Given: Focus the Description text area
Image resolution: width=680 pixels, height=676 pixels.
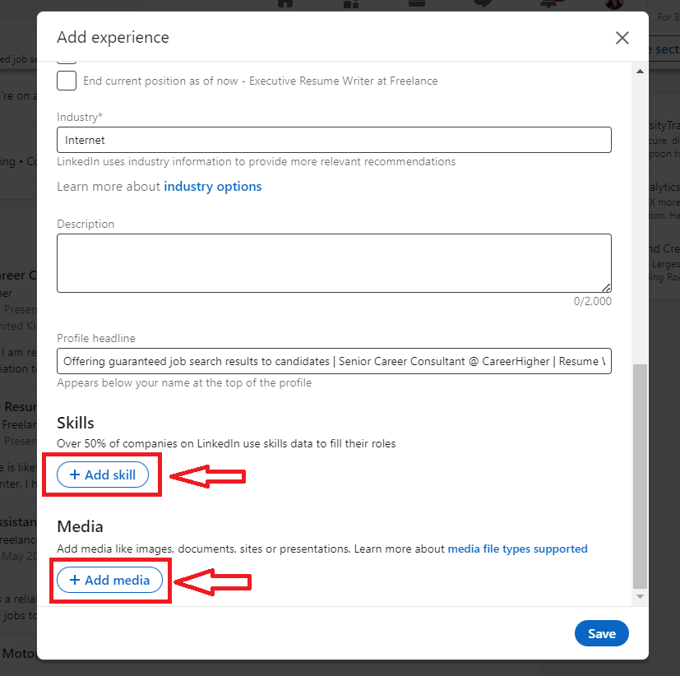Looking at the screenshot, I should tap(334, 263).
